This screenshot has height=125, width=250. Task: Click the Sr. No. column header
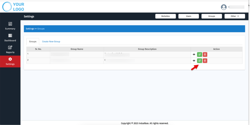click(x=38, y=49)
